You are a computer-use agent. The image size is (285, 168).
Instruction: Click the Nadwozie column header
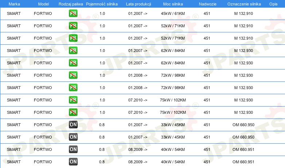pyautogui.click(x=208, y=4)
